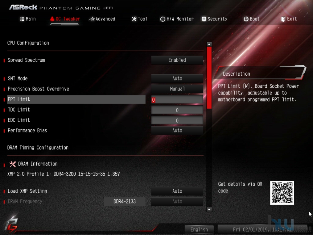Image resolution: width=313 pixels, height=235 pixels.
Task: Focus the PPT Limit value field
Action: 177,99
